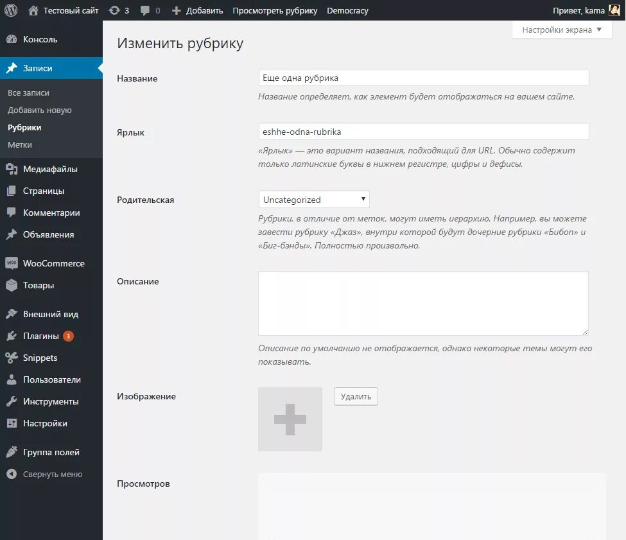
Task: Click the Консоль dashboard icon
Action: coord(12,39)
